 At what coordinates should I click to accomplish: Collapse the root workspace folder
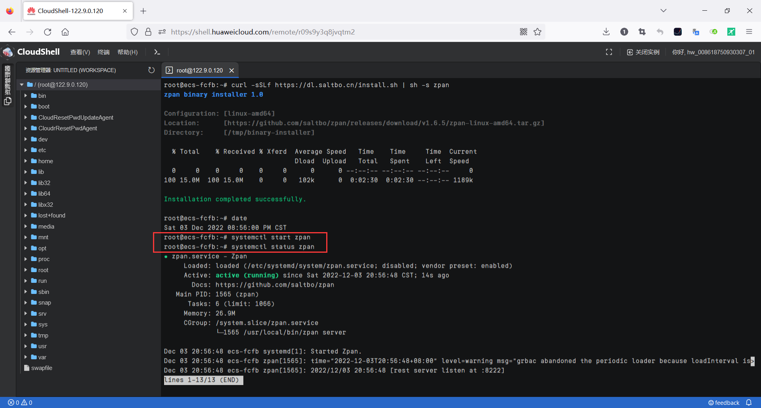point(22,85)
